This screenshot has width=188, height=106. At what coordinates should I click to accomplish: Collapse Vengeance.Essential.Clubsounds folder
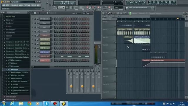click(x=17, y=57)
